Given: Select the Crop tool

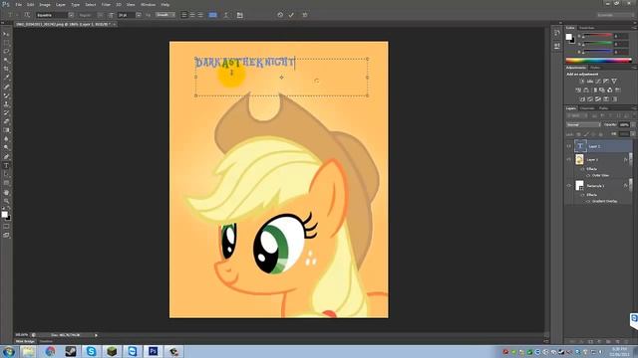Looking at the screenshot, I should 6,69.
